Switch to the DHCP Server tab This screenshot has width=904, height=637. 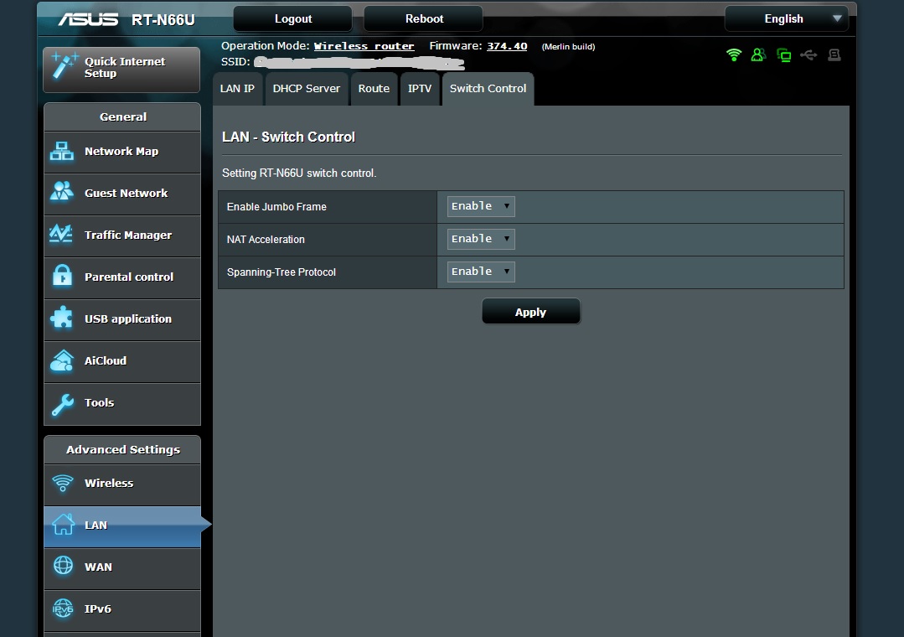point(306,89)
